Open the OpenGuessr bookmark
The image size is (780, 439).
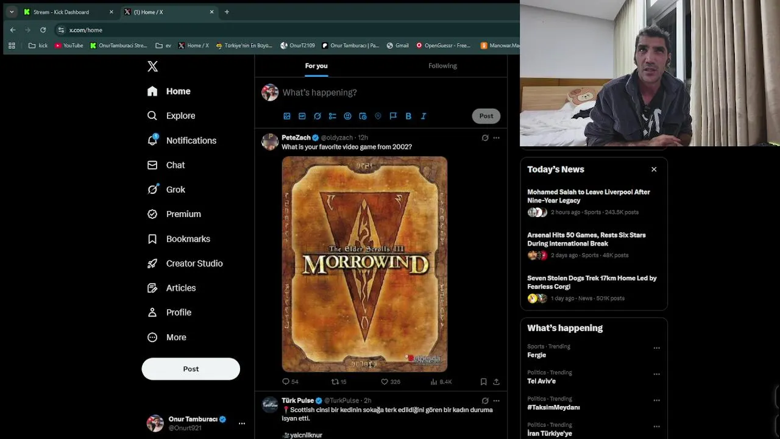[x=443, y=46]
